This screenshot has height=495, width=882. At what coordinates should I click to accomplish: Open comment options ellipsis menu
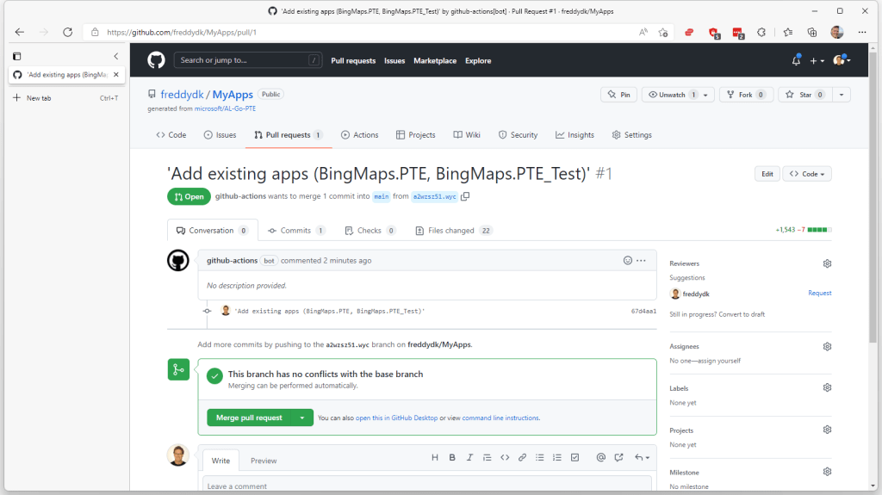(x=641, y=261)
